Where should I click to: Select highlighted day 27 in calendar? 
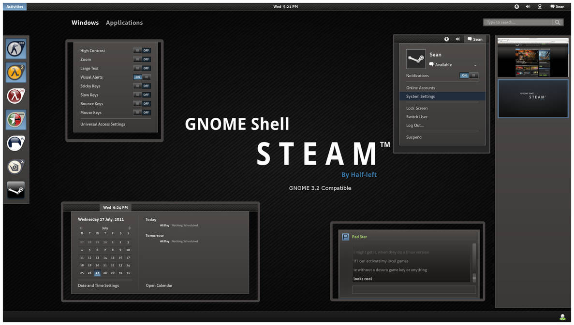pos(97,273)
